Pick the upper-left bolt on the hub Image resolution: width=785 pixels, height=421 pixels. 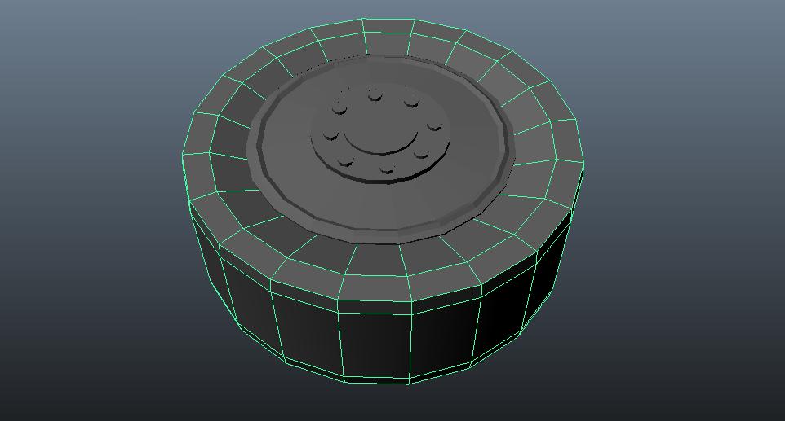(x=339, y=107)
